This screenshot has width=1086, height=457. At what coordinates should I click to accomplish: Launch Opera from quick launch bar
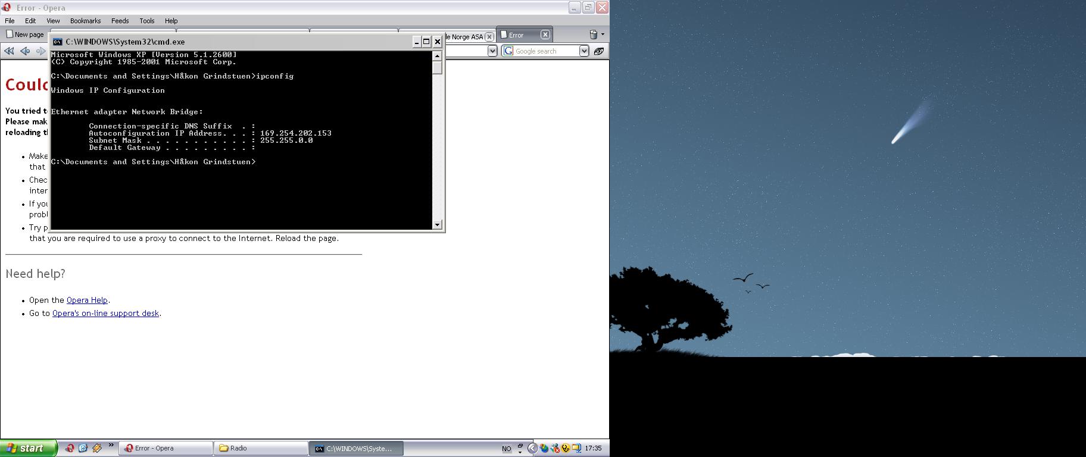pos(70,448)
